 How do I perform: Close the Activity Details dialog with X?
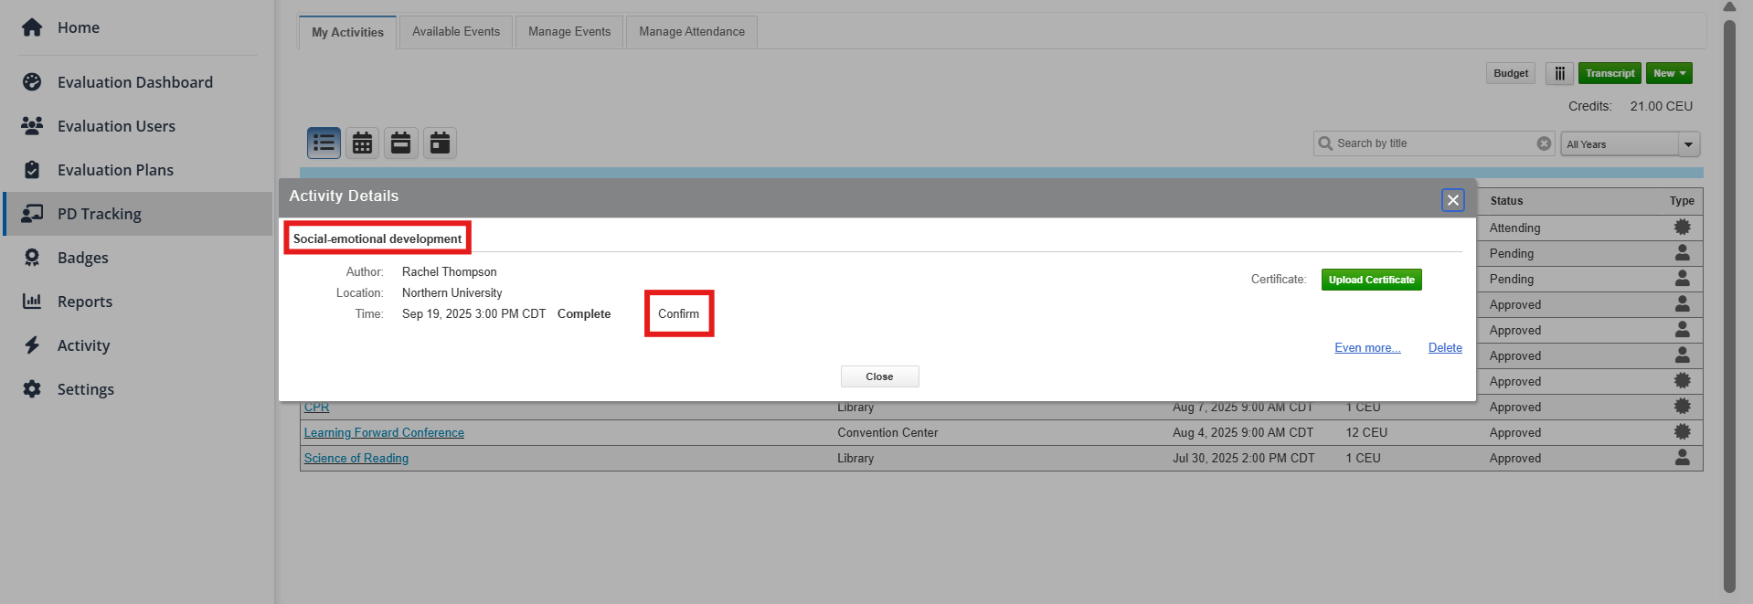click(x=1453, y=200)
